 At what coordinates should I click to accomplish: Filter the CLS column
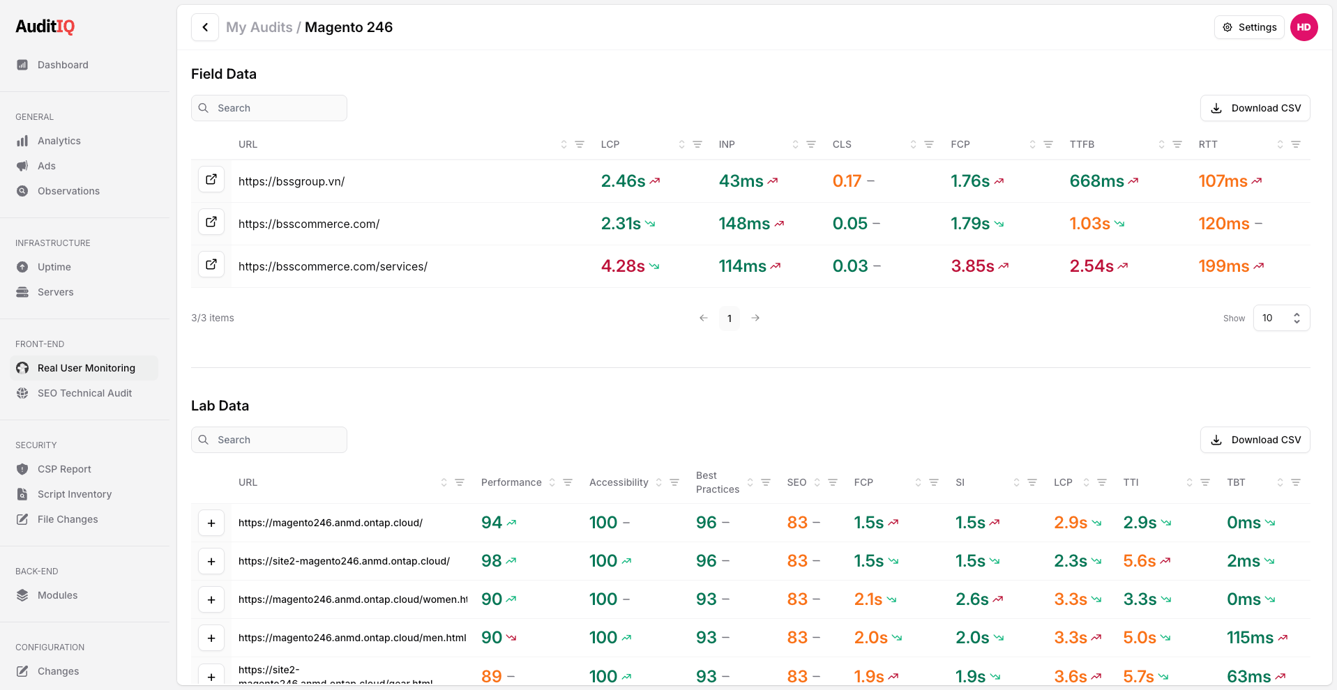[929, 144]
